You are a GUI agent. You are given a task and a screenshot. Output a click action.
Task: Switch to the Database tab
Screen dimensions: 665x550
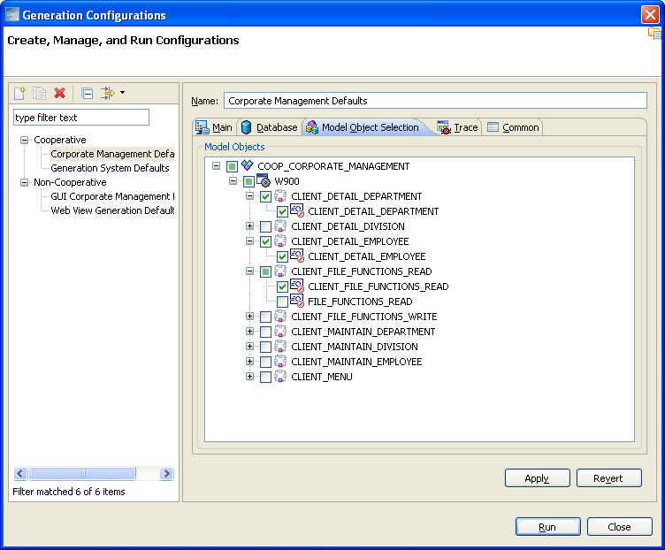click(270, 127)
